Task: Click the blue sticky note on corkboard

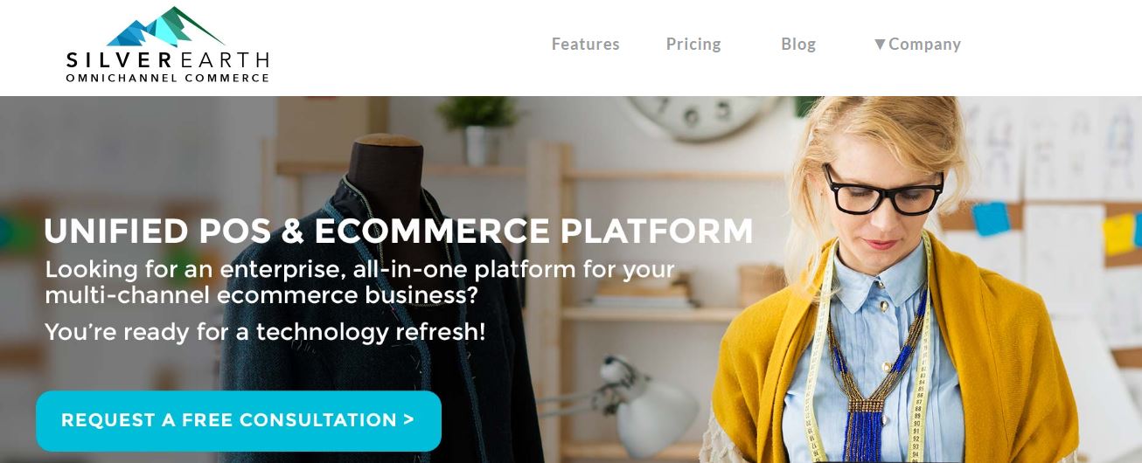Action: point(991,218)
